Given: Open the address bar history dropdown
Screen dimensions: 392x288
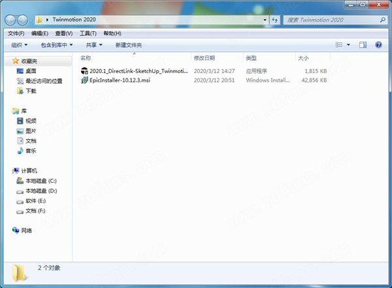Looking at the screenshot, I should [x=265, y=20].
